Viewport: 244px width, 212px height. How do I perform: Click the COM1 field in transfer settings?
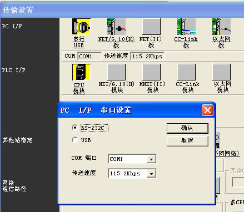click(89, 56)
